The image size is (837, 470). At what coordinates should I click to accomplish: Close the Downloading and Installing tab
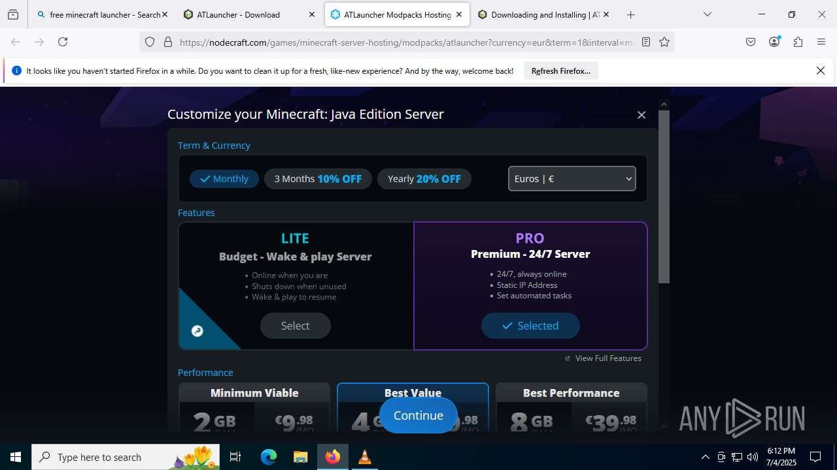pos(606,14)
